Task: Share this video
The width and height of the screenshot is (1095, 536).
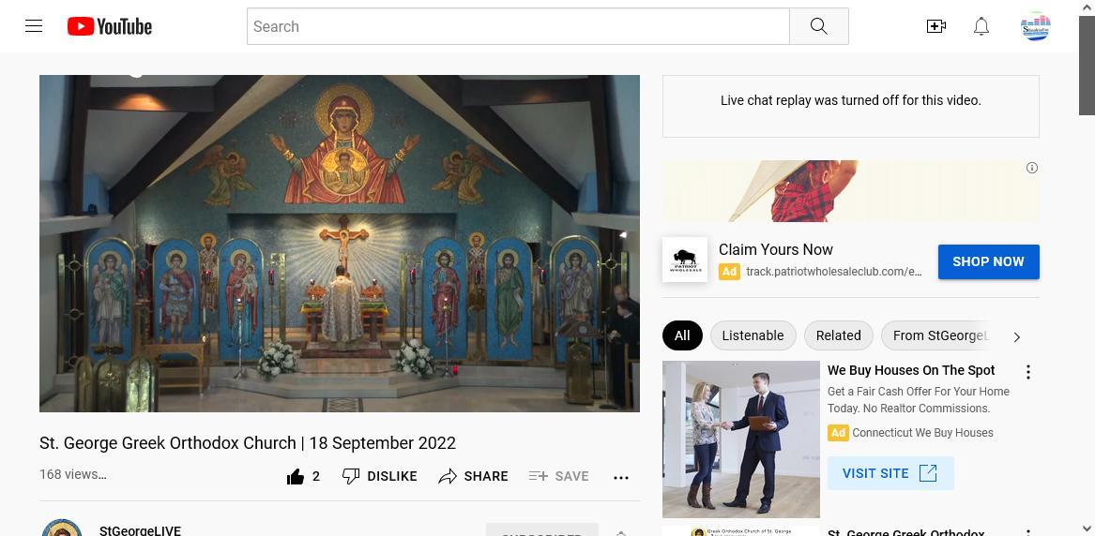Action: point(473,476)
